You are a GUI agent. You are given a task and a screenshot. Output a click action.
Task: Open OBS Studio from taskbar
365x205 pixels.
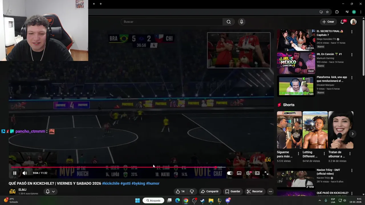click(x=194, y=200)
